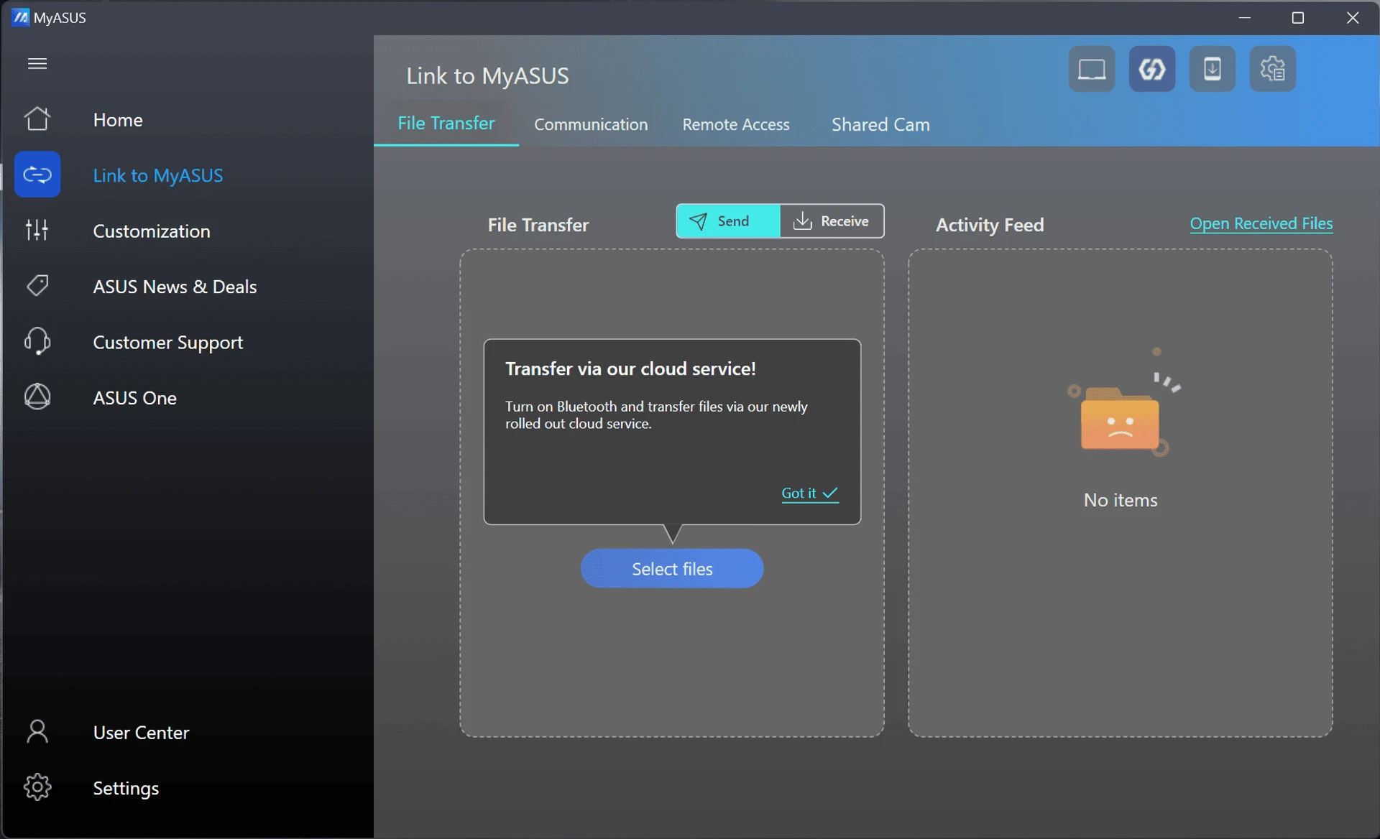Click the laptop screen icon in header

click(1092, 70)
